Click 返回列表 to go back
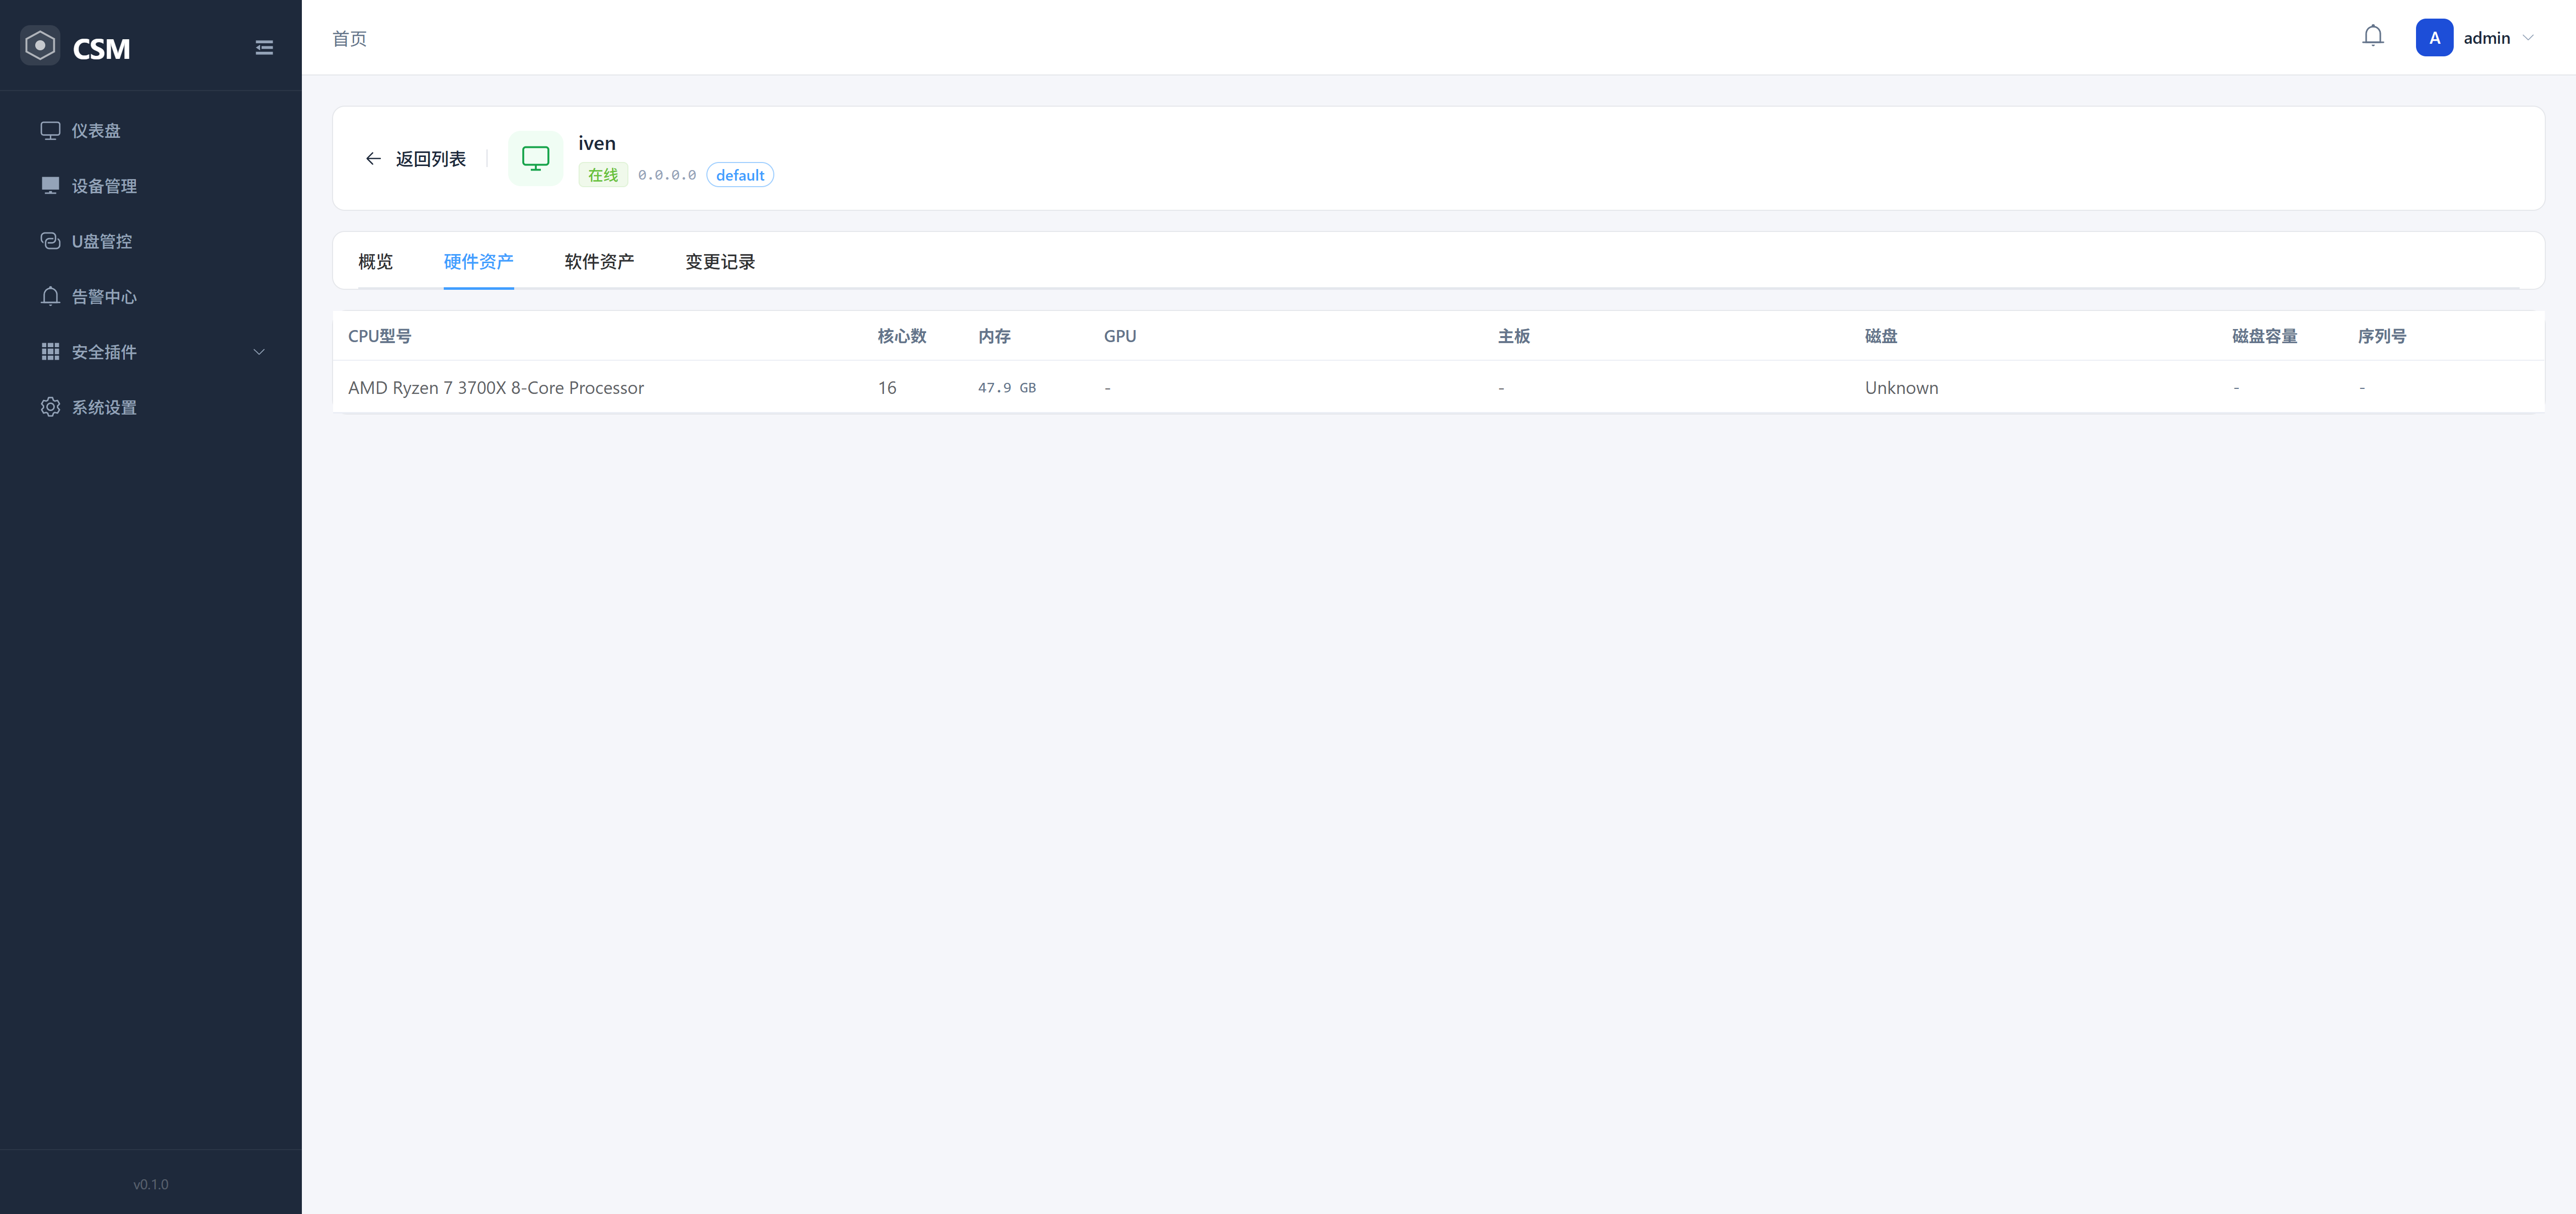2576x1214 pixels. (430, 159)
